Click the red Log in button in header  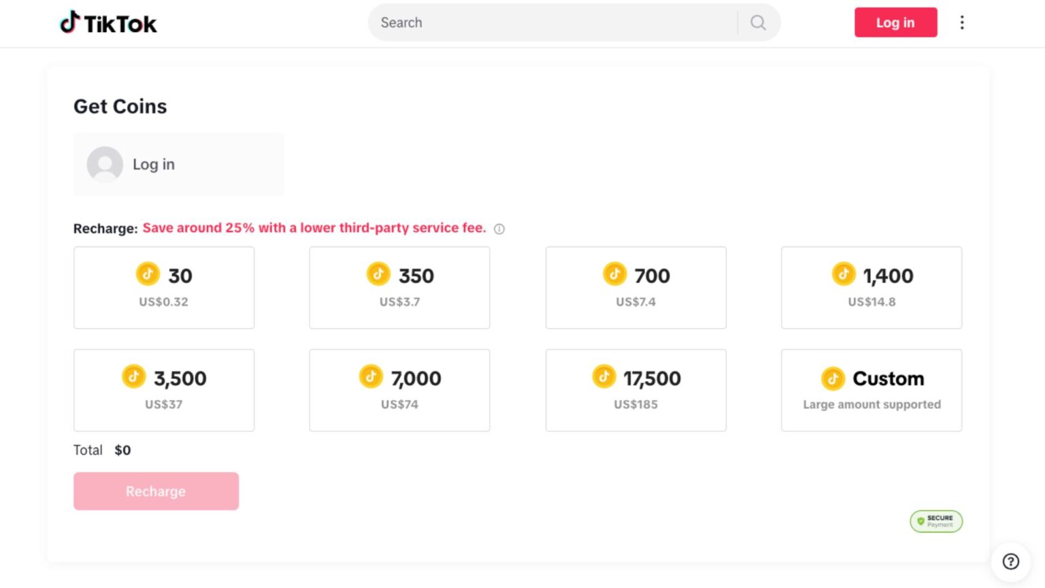tap(895, 22)
